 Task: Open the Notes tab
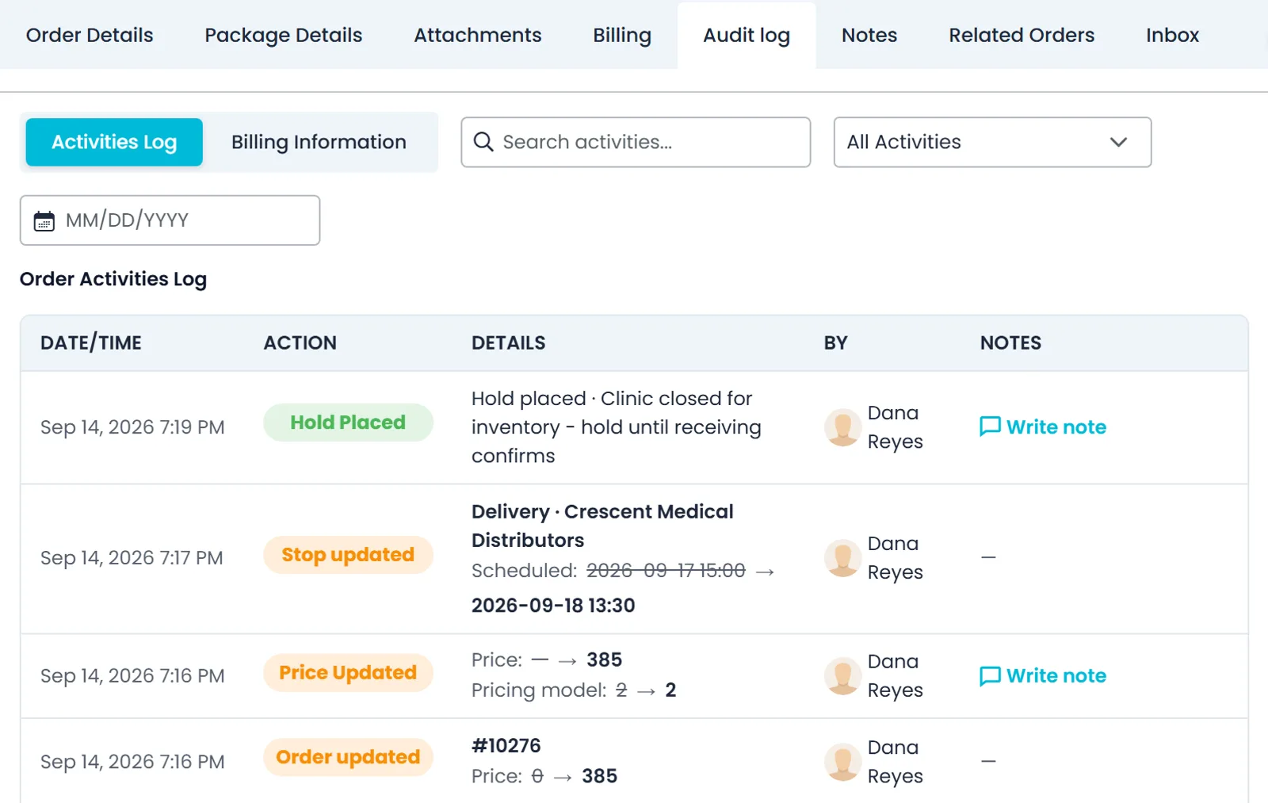coord(869,35)
